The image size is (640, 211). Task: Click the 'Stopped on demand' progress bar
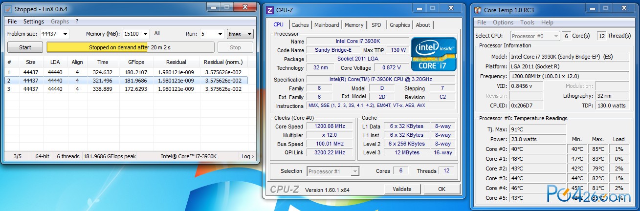pyautogui.click(x=130, y=47)
